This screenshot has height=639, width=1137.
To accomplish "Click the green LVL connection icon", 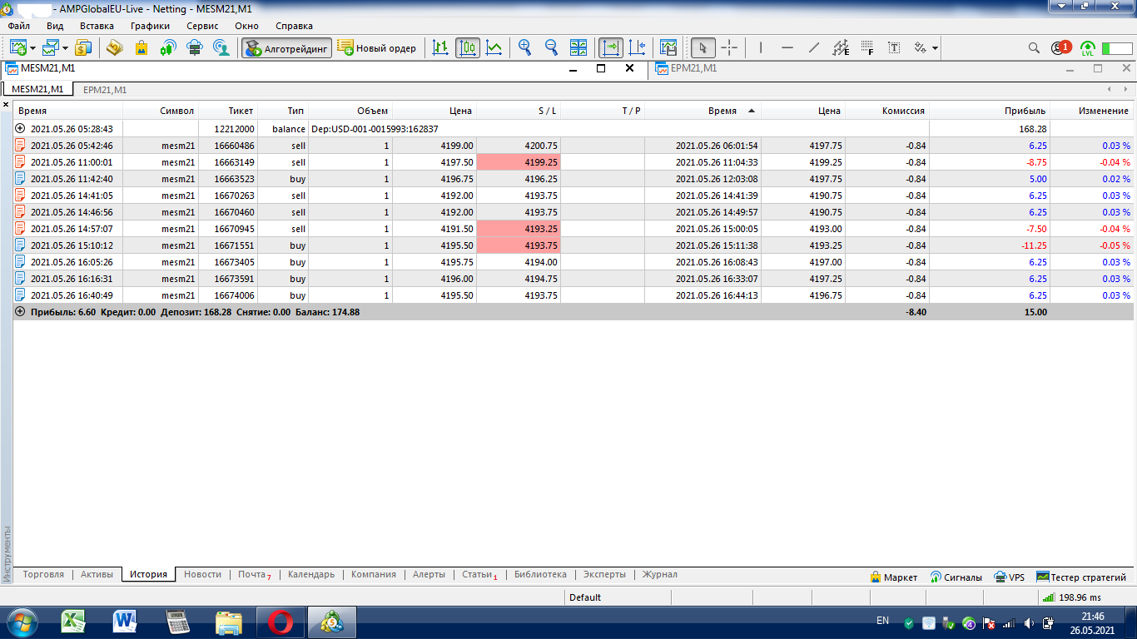I will point(1087,47).
